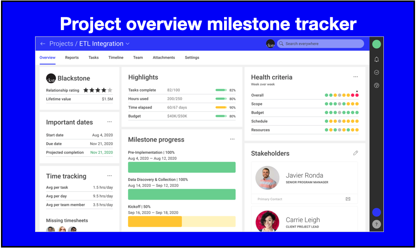Click last yellow dot in Schedule row
The height and width of the screenshot is (248, 416).
(357, 121)
